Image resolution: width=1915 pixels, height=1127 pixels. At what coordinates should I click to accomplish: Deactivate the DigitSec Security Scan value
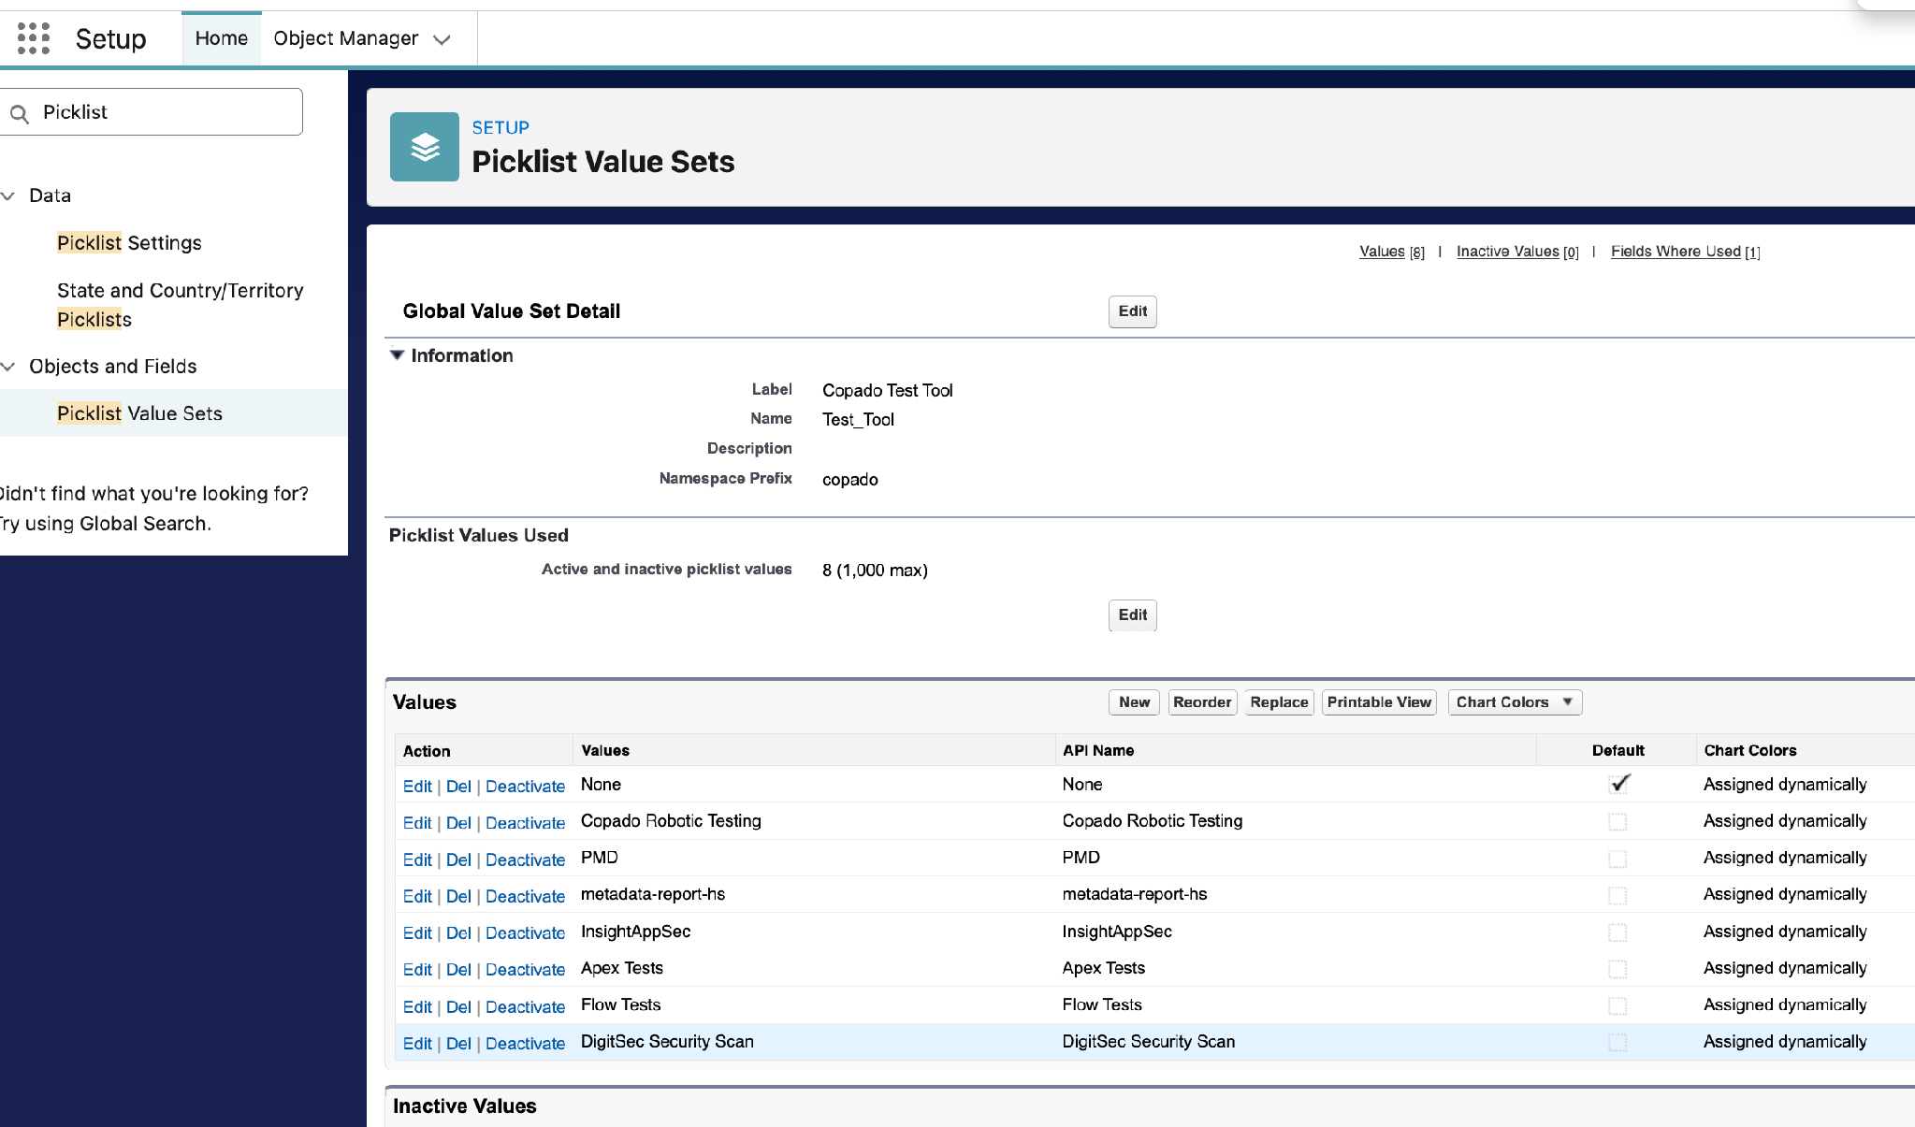pyautogui.click(x=525, y=1044)
